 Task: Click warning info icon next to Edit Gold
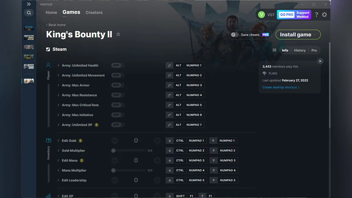[x=80, y=141]
